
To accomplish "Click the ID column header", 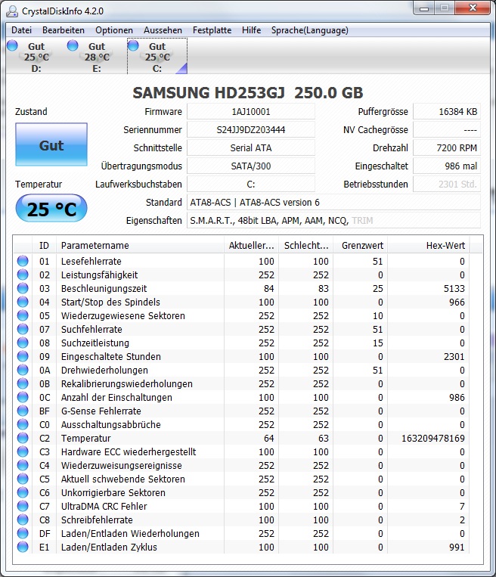I will (44, 246).
